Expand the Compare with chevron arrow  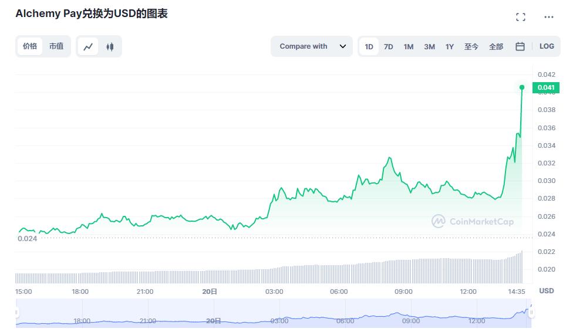pos(343,46)
